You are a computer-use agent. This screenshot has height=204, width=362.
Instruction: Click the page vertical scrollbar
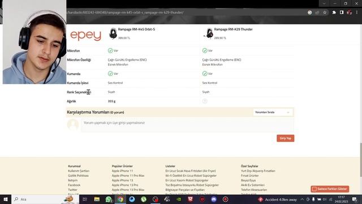click(x=361, y=160)
